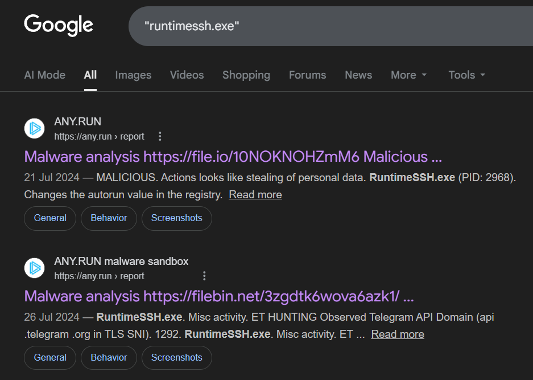Switch to Shopping results
Image resolution: width=533 pixels, height=380 pixels.
pyautogui.click(x=246, y=75)
